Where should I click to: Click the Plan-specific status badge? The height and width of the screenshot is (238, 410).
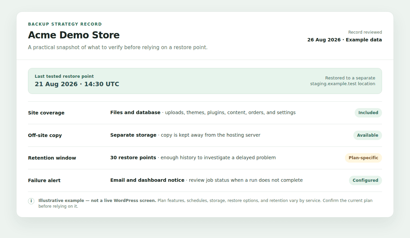tap(363, 158)
